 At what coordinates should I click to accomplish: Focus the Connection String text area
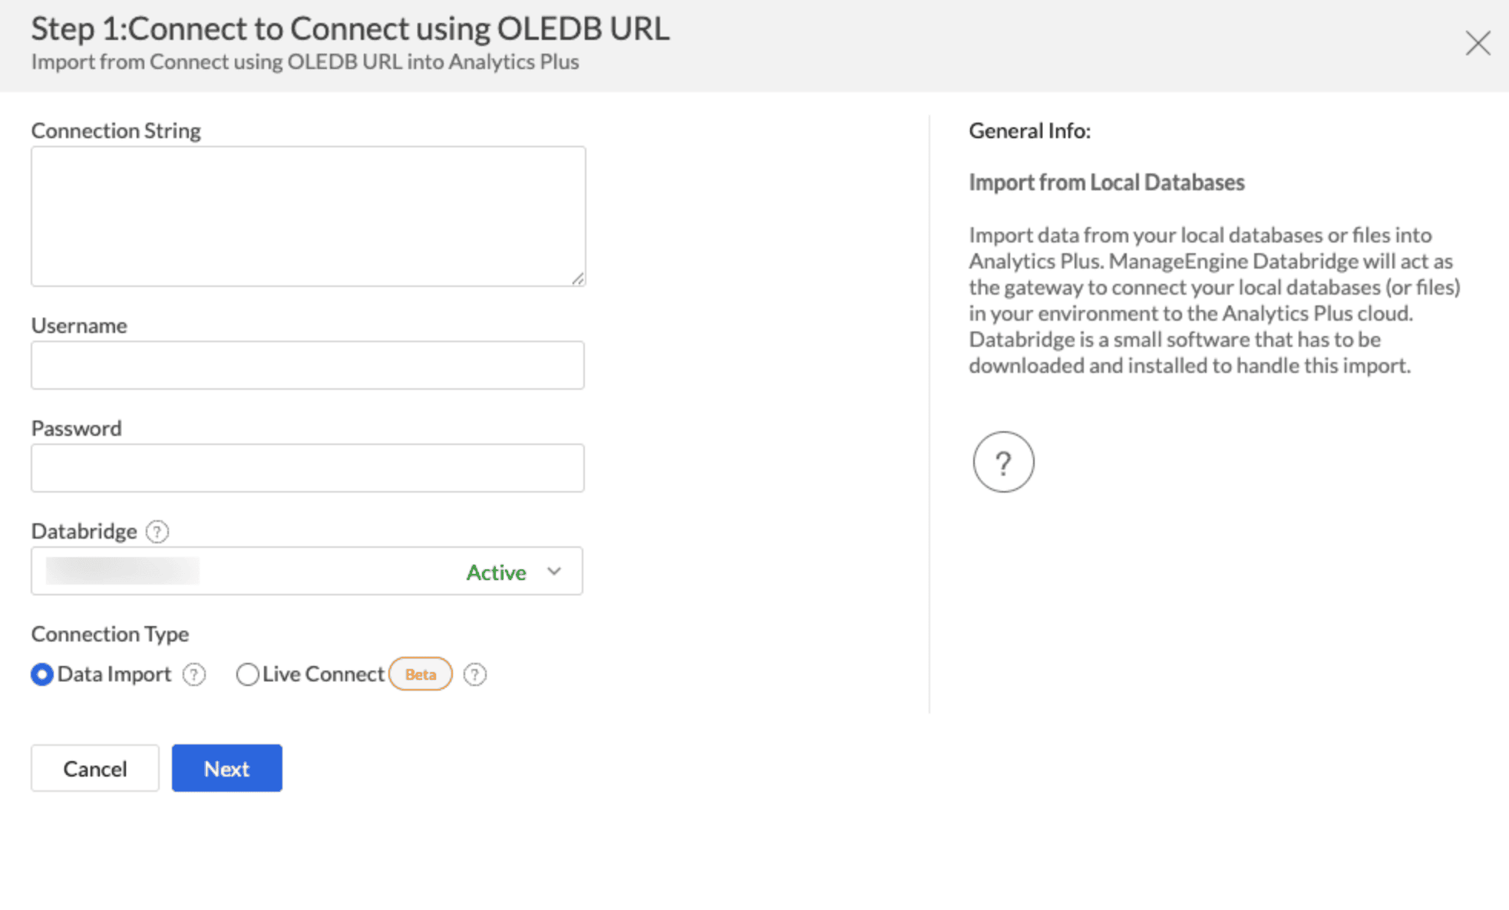[308, 216]
